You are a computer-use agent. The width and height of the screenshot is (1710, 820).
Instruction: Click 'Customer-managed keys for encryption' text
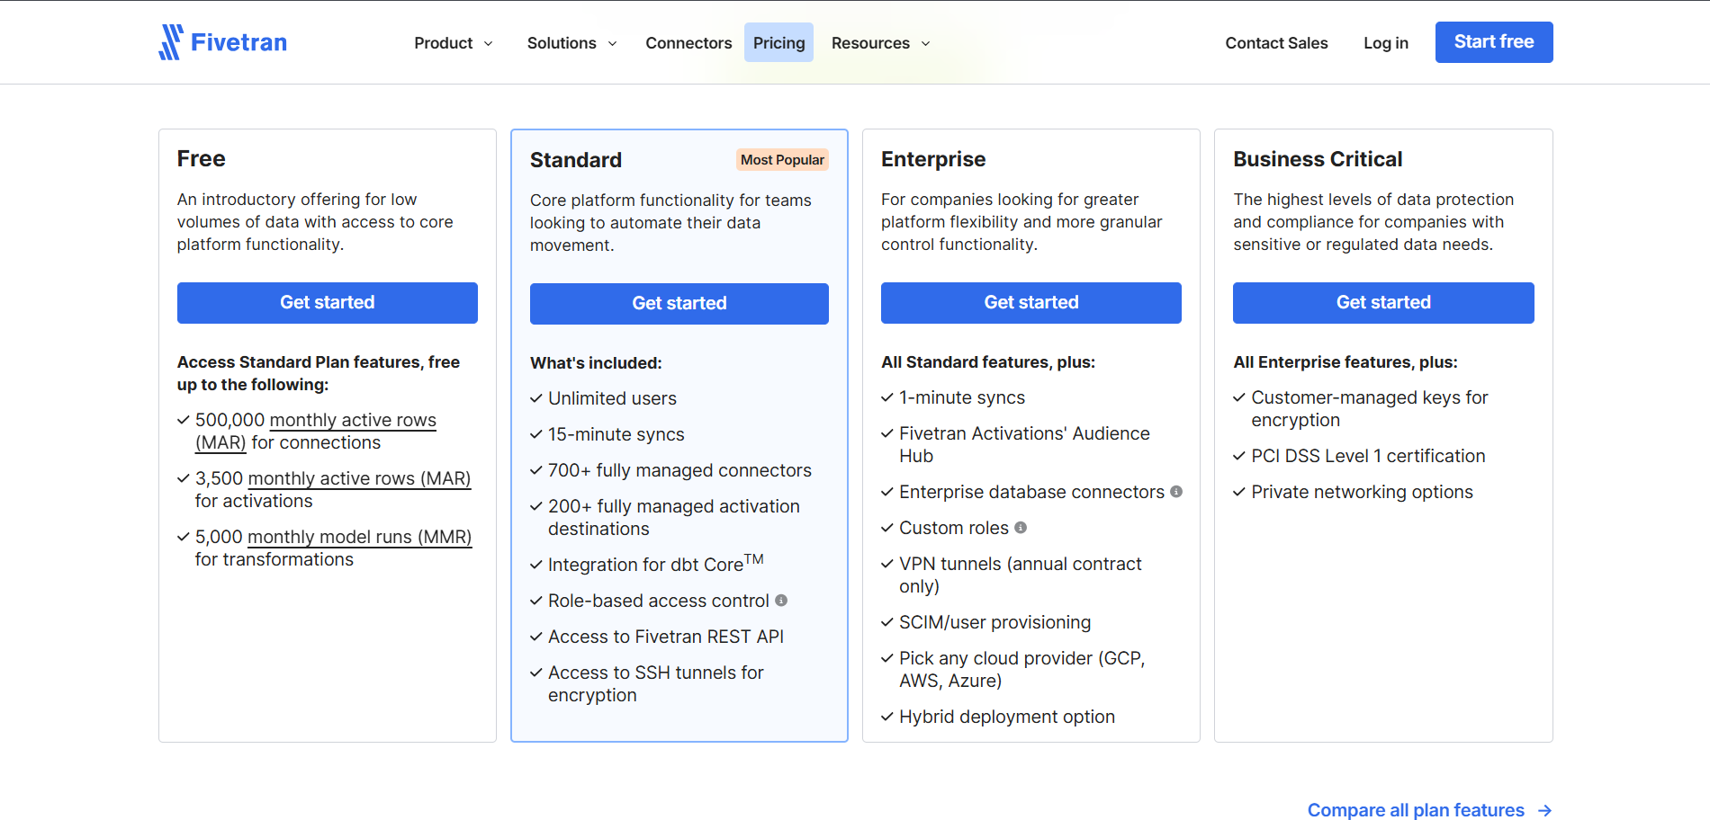[x=1370, y=409]
